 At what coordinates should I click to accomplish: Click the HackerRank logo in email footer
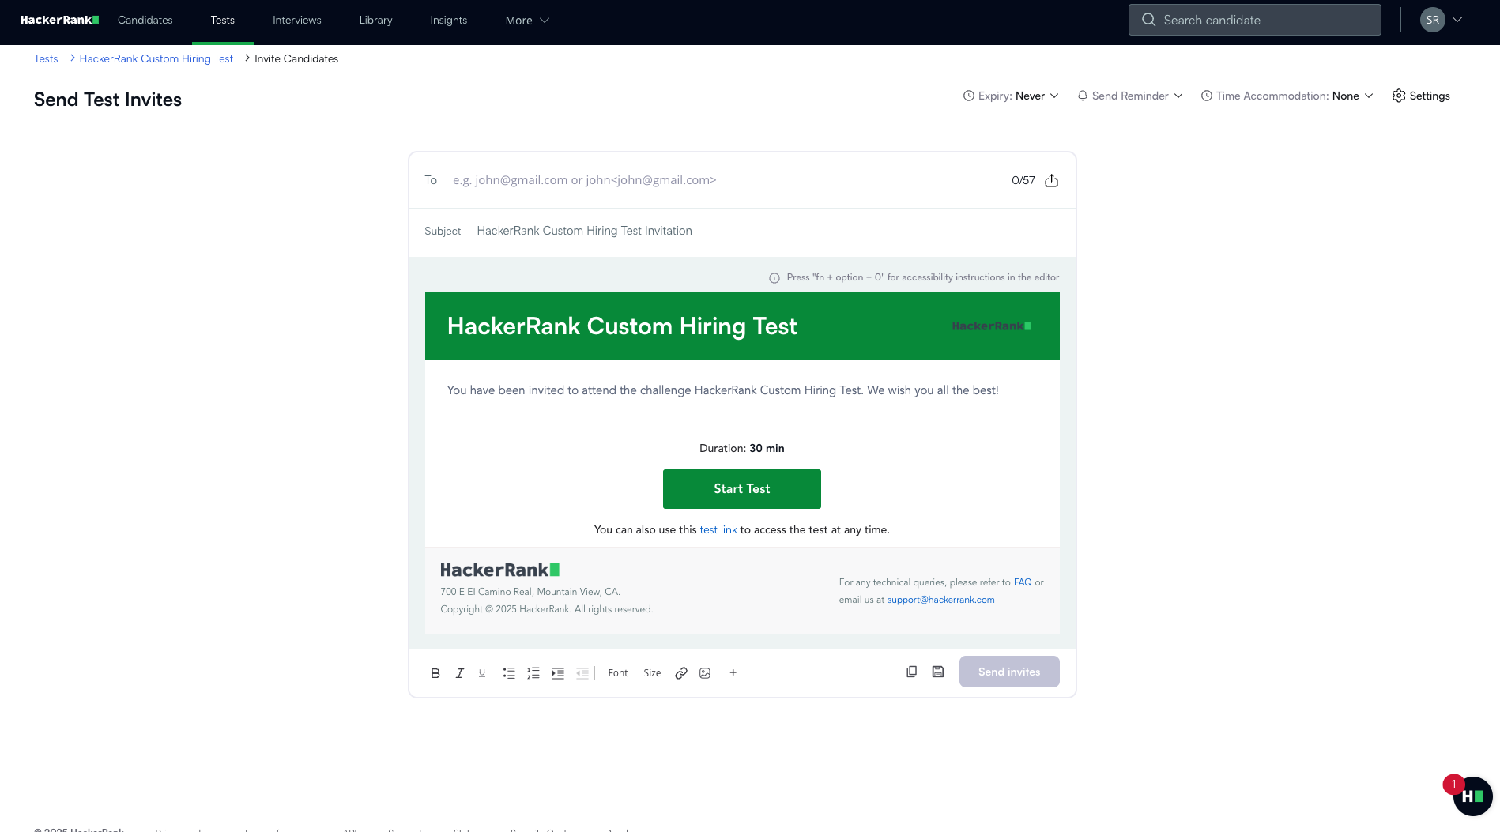click(499, 570)
